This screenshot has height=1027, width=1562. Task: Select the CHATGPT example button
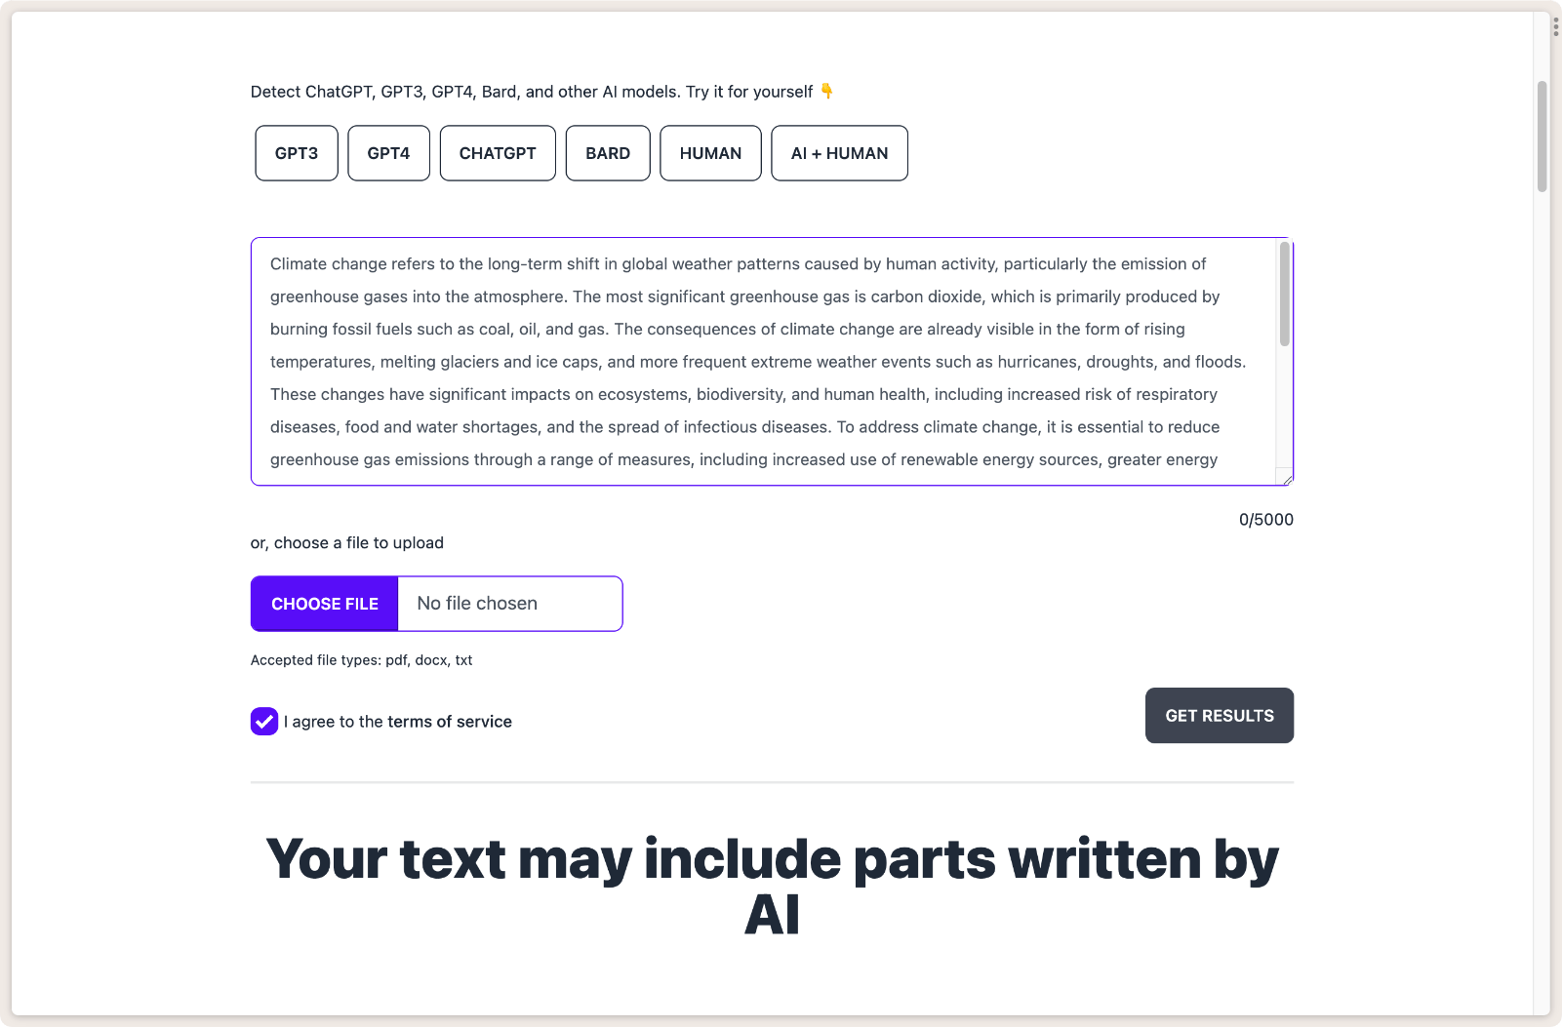point(498,153)
